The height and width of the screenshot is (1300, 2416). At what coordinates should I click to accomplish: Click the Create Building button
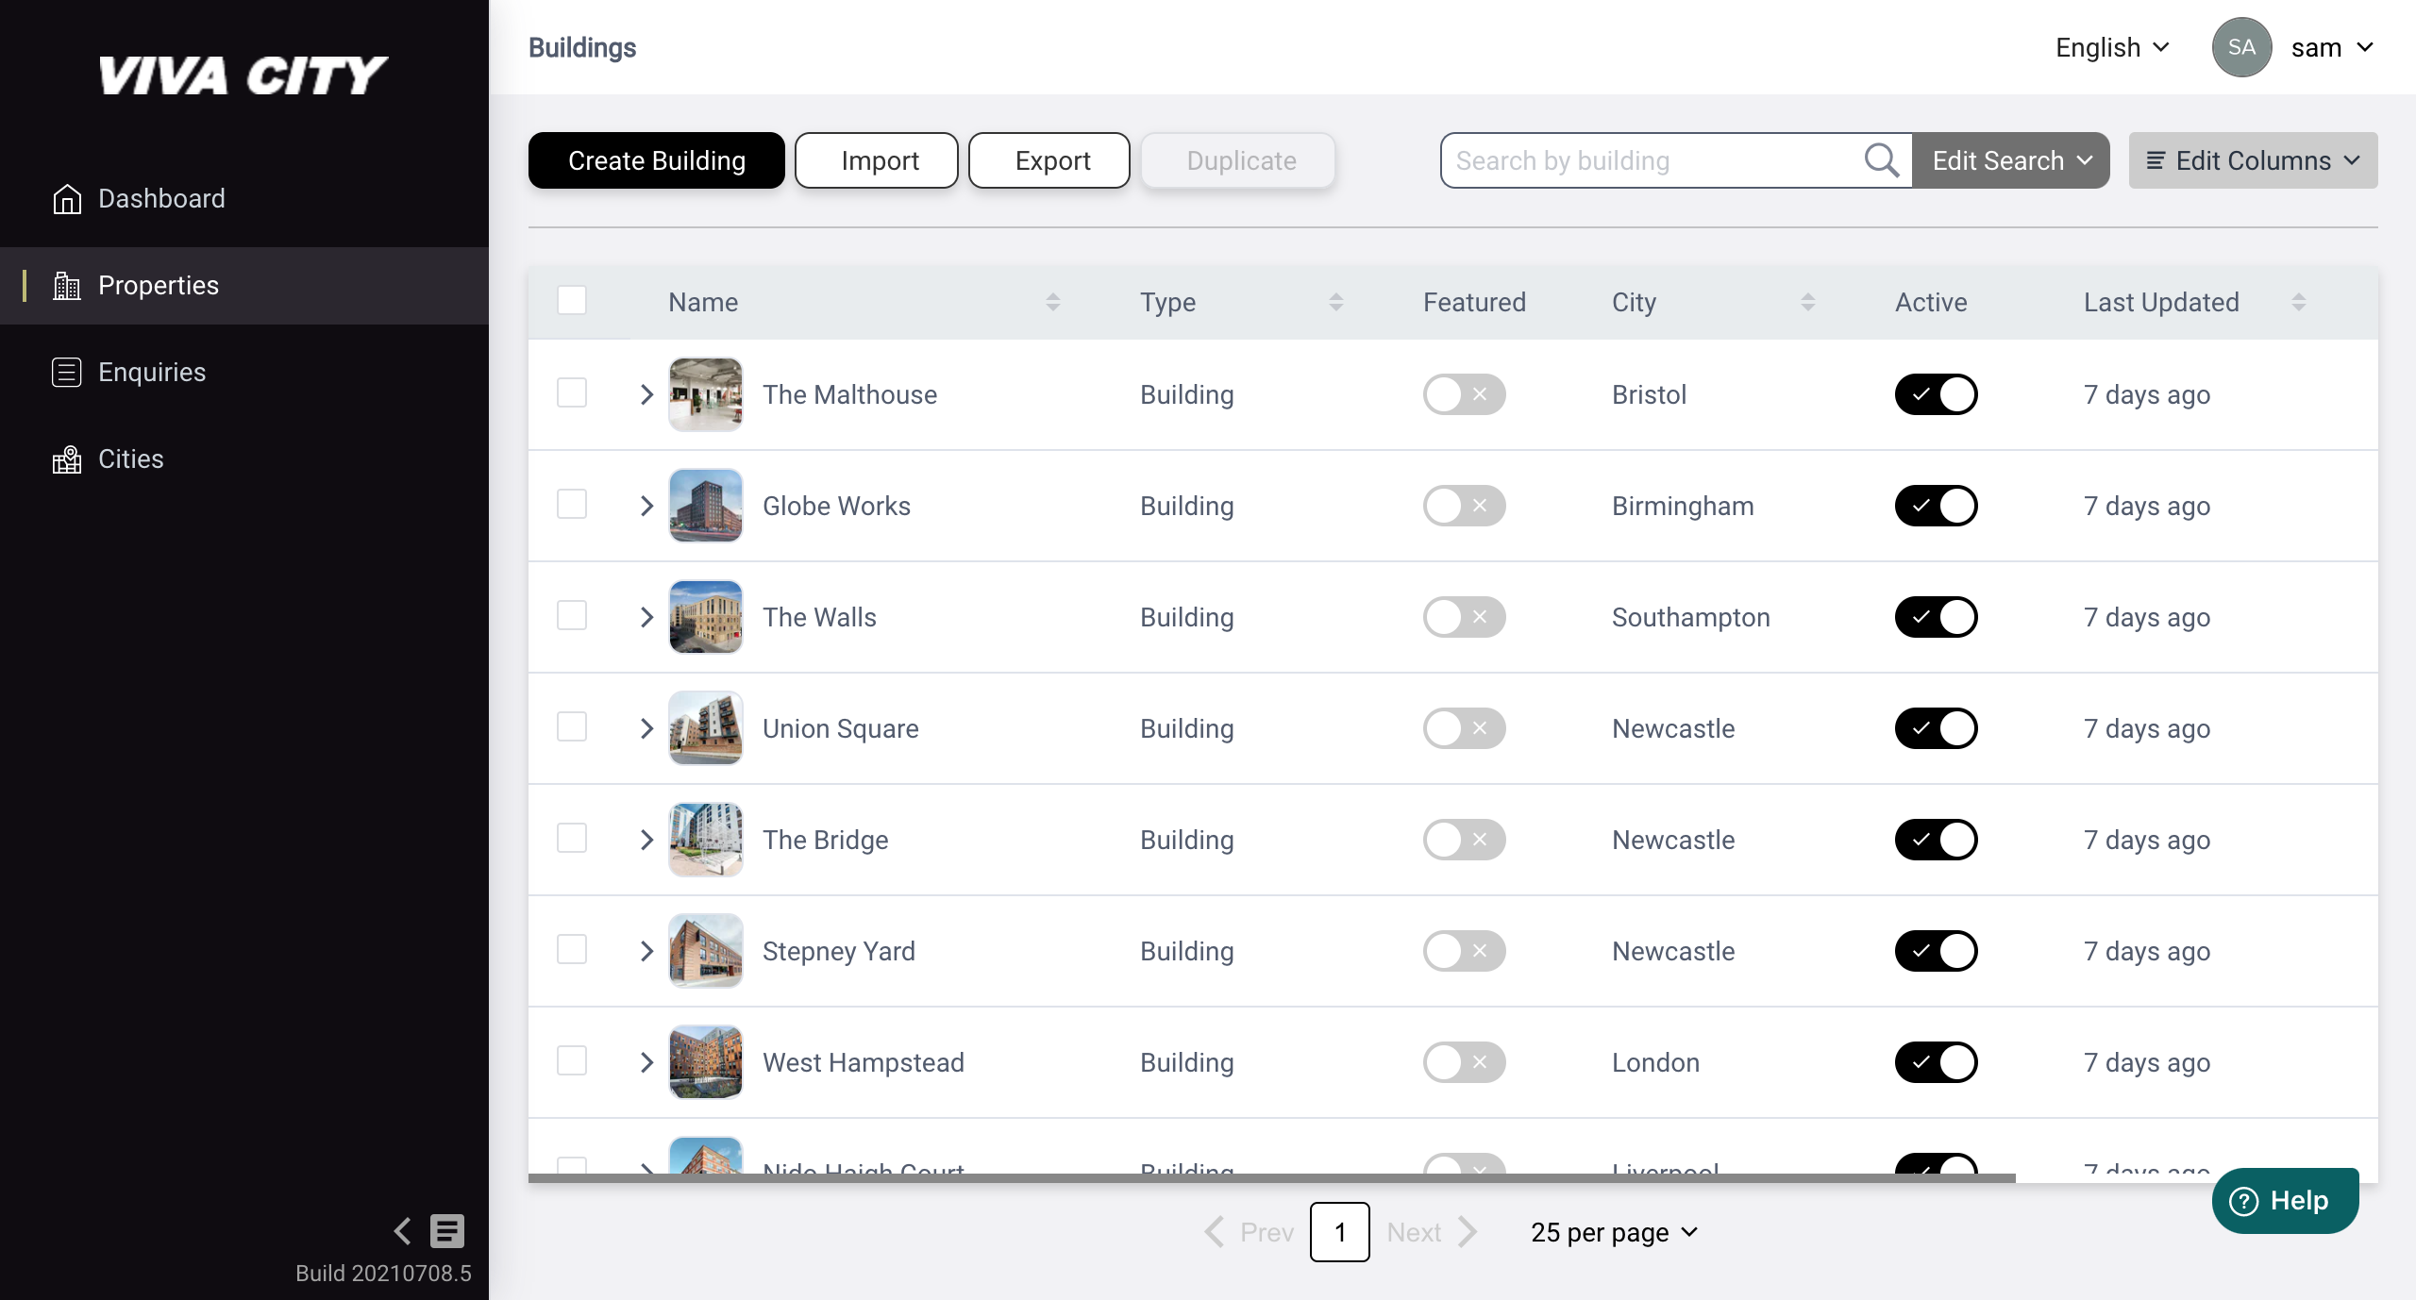pos(656,160)
